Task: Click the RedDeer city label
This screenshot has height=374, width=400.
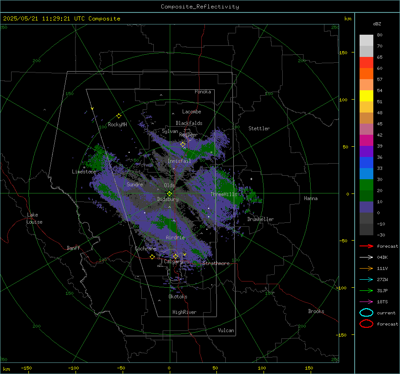Action: (x=188, y=135)
